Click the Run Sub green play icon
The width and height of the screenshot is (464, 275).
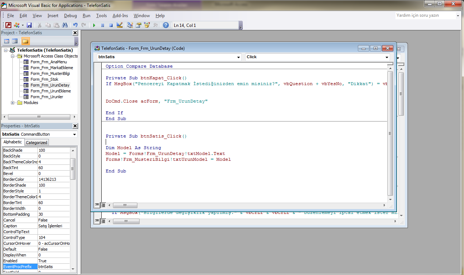[x=94, y=25]
